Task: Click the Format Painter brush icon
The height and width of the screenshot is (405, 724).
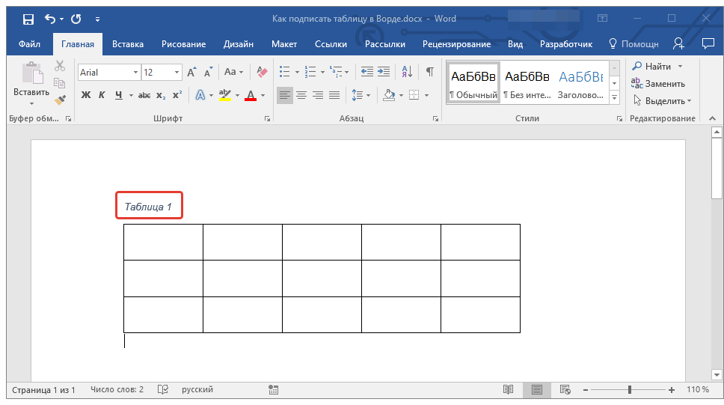Action: (61, 99)
